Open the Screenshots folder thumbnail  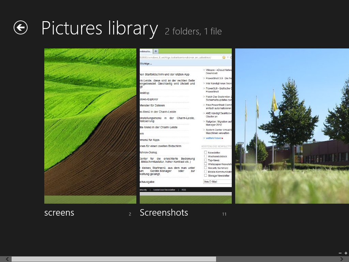tap(186, 126)
